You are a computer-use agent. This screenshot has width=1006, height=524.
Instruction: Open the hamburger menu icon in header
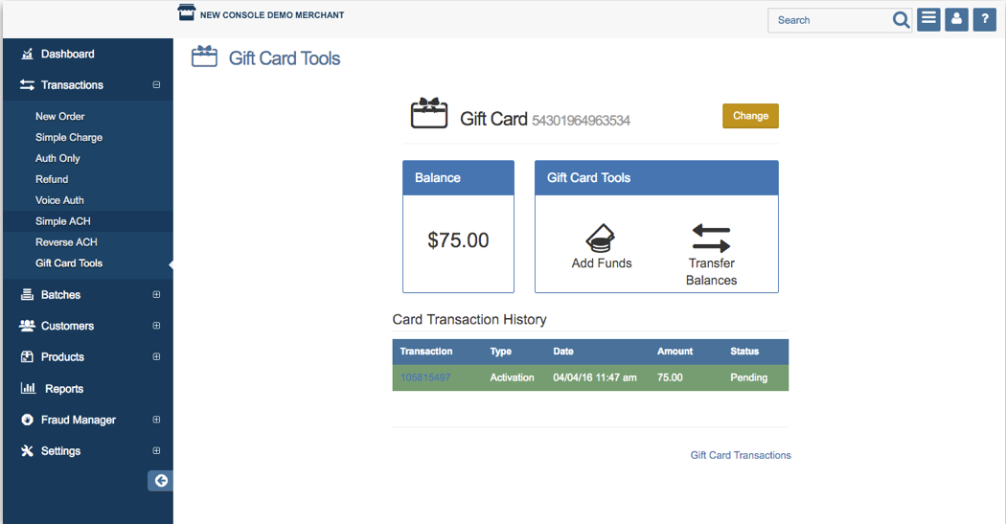tap(928, 19)
